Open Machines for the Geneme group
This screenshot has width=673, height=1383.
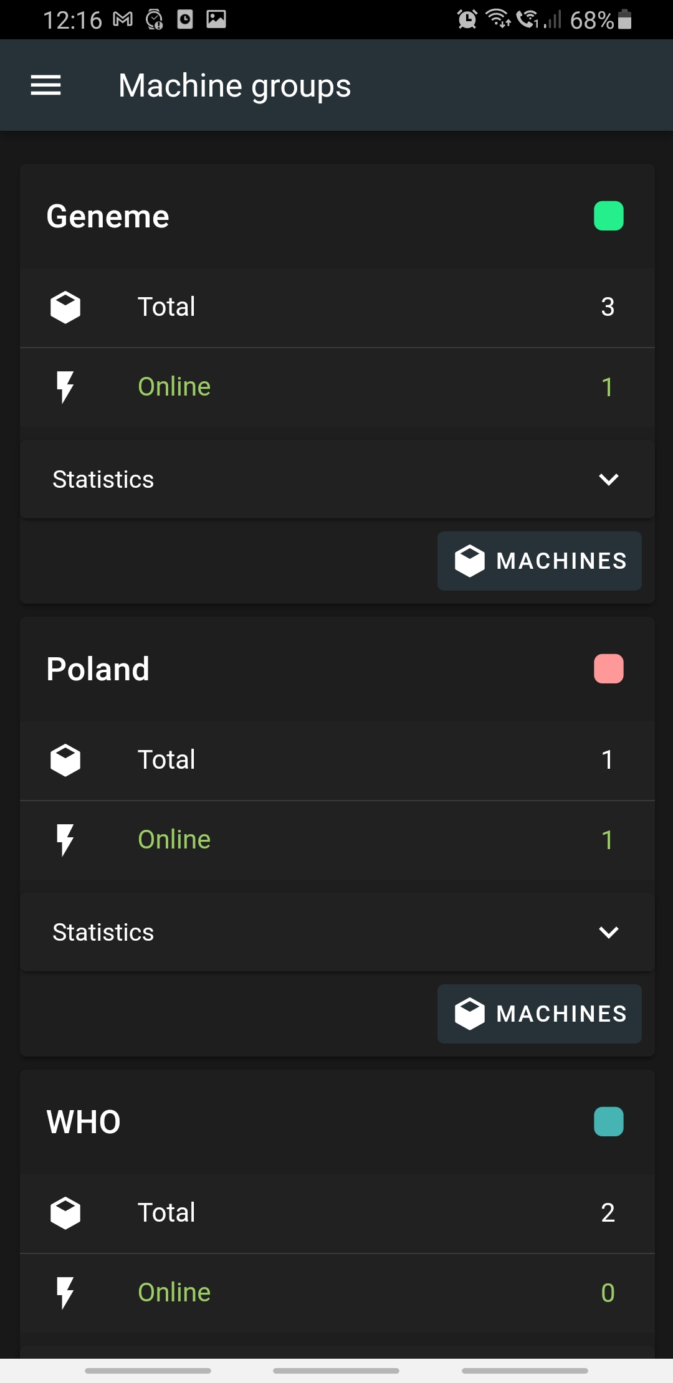pos(540,561)
